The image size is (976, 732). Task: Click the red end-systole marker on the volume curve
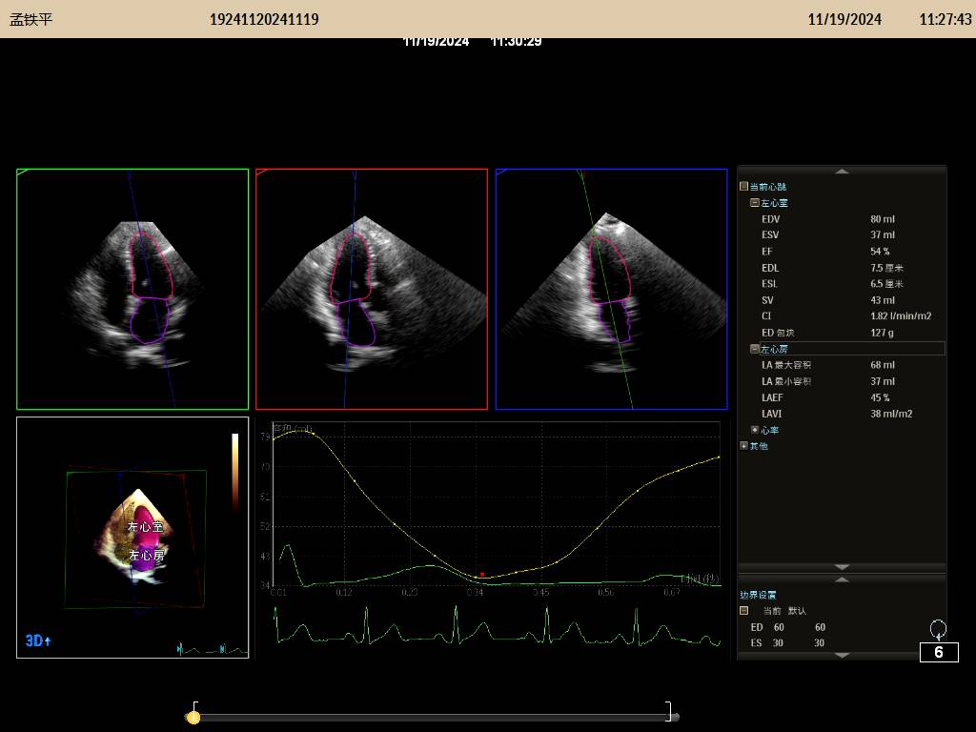(x=482, y=575)
